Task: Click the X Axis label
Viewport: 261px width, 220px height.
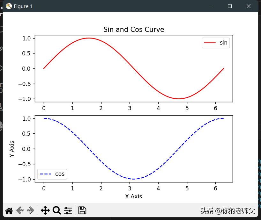Action: click(x=134, y=196)
